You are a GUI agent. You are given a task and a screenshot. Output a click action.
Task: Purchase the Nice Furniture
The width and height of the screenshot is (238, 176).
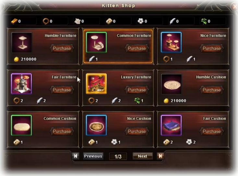click(x=212, y=48)
